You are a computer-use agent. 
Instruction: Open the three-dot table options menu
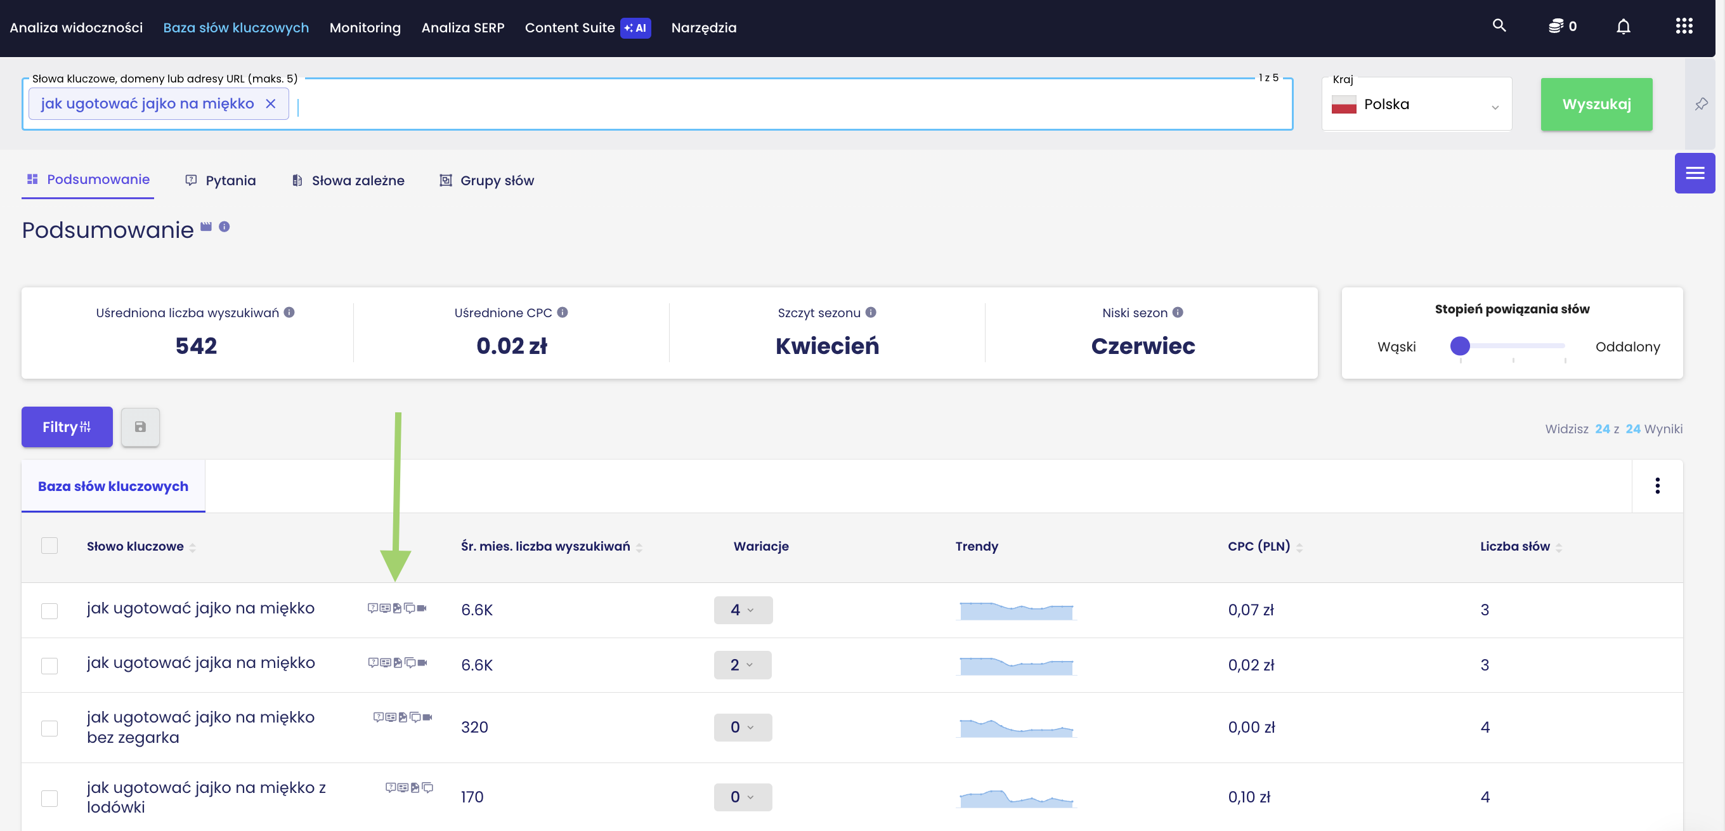click(x=1657, y=486)
